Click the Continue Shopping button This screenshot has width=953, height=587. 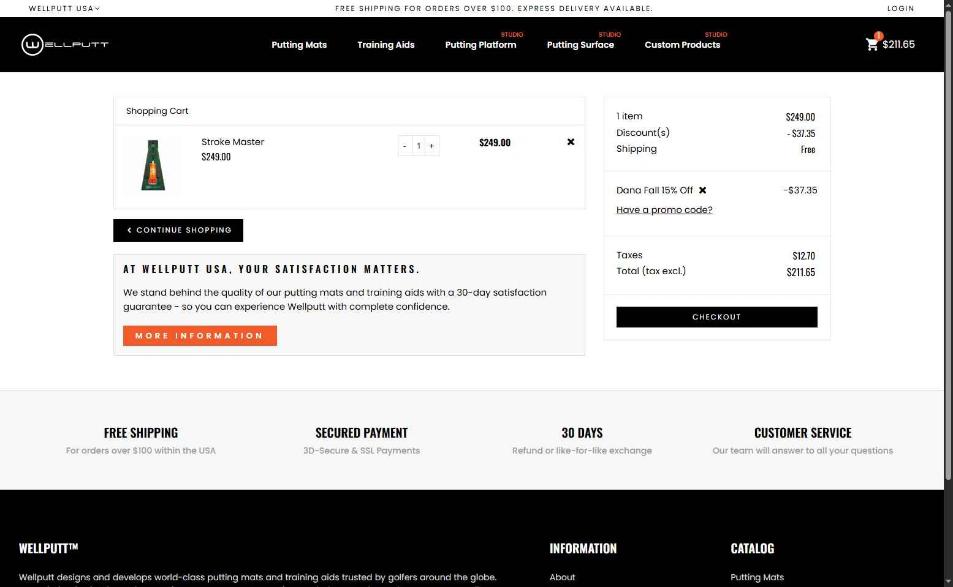[x=178, y=230]
